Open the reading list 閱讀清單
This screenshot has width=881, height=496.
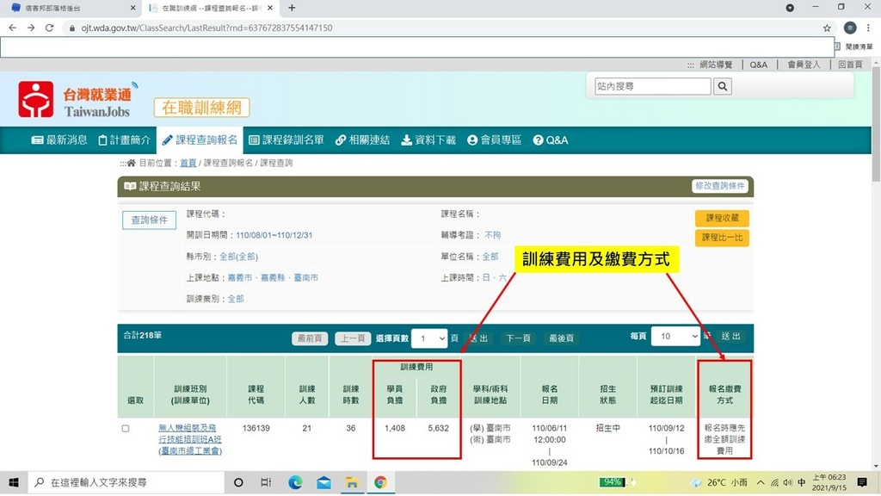[x=854, y=46]
